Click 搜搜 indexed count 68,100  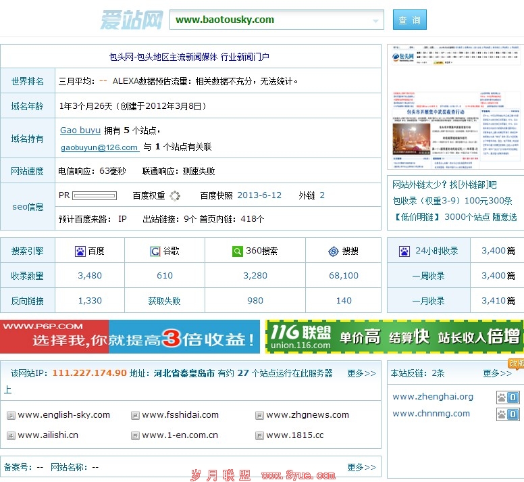pos(343,276)
